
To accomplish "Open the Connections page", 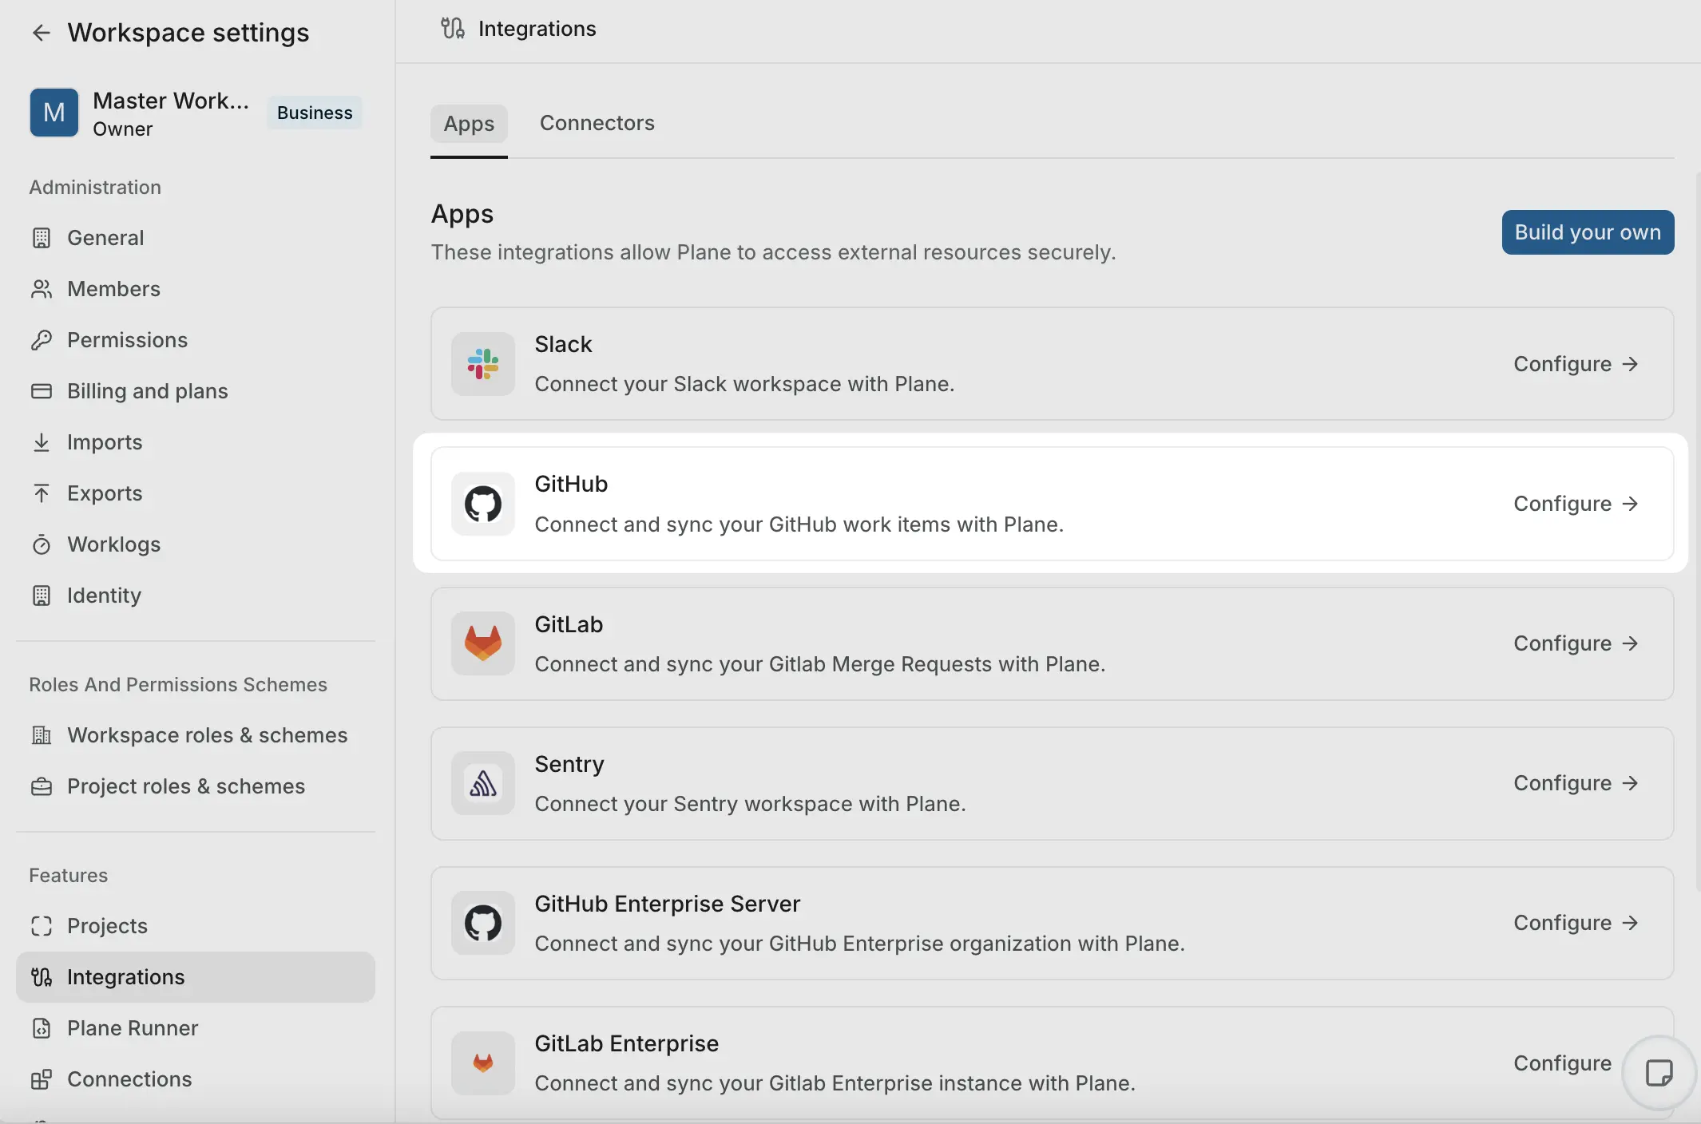I will point(196,1079).
